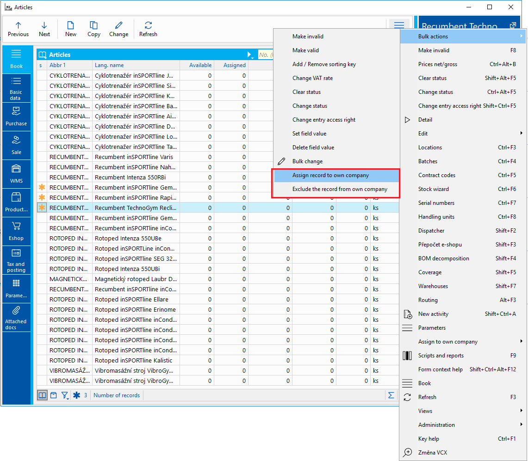This screenshot has width=528, height=461.
Task: Open the Book sidebar section
Action: click(16, 59)
